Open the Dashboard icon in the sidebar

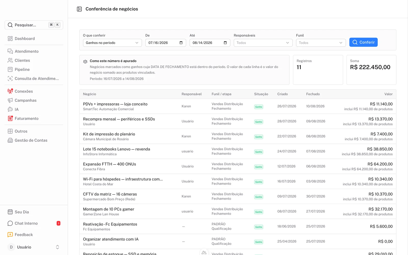[x=10, y=39]
